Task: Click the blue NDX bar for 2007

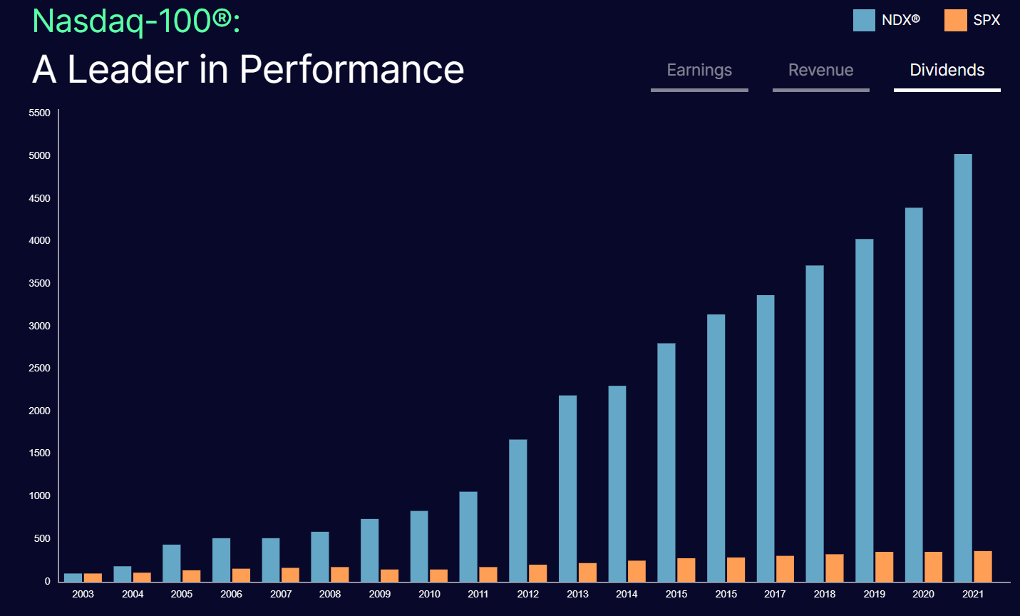Action: click(x=271, y=560)
